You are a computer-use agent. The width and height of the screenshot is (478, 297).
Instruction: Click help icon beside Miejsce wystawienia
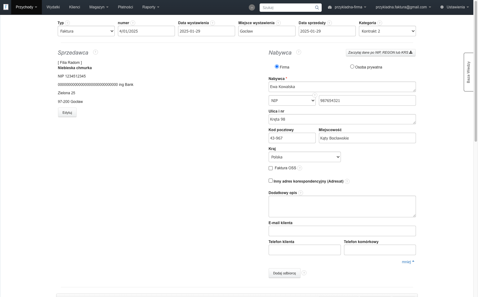(278, 23)
